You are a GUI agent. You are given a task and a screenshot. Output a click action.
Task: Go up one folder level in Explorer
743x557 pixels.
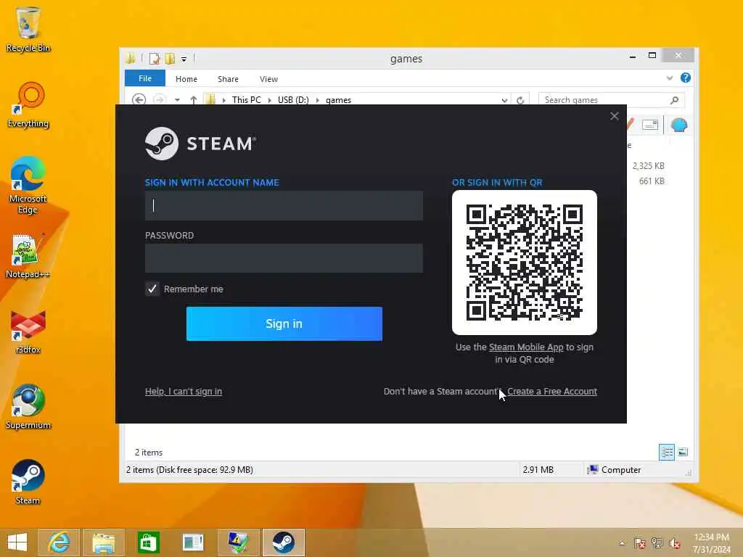click(x=193, y=99)
